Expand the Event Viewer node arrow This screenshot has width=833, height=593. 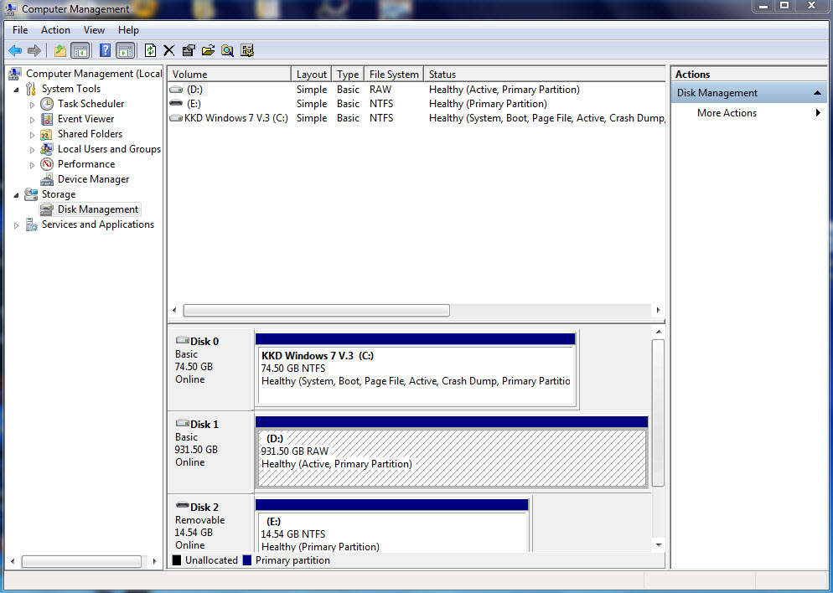(32, 120)
